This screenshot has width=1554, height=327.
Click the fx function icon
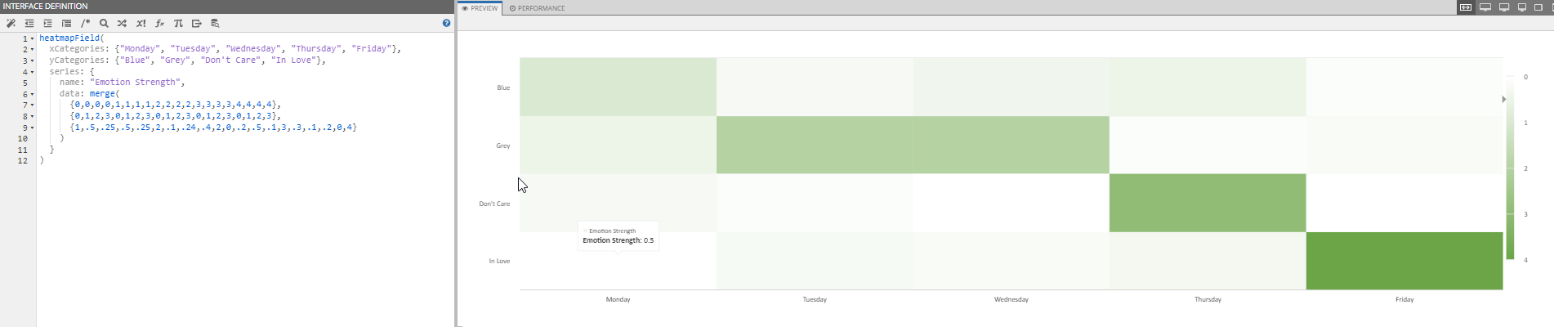[159, 24]
